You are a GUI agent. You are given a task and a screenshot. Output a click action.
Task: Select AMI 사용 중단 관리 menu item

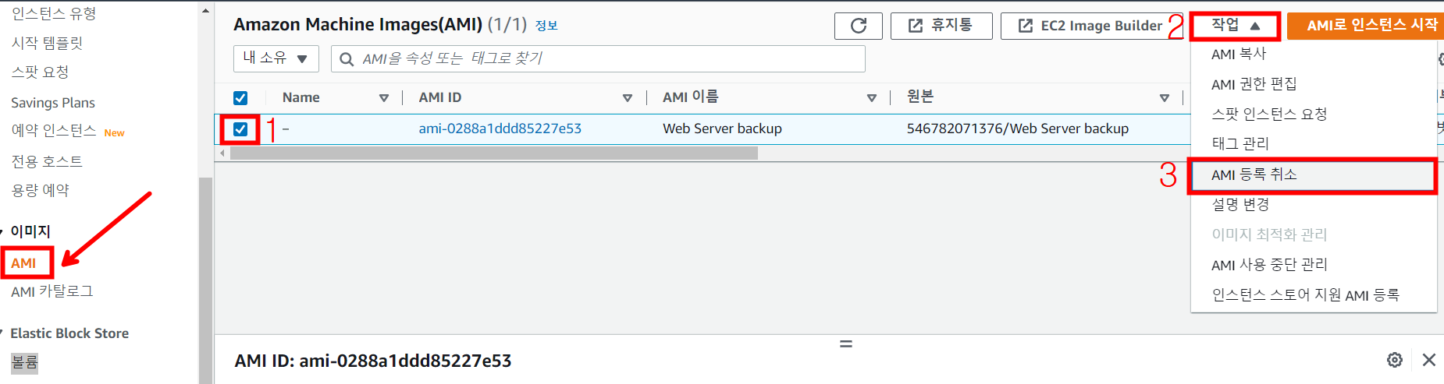[x=1269, y=265]
